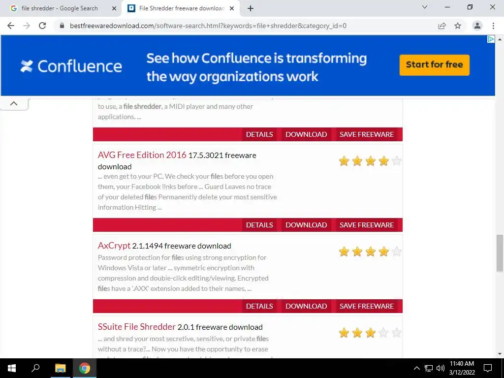Open network status tray icon

pos(429,368)
